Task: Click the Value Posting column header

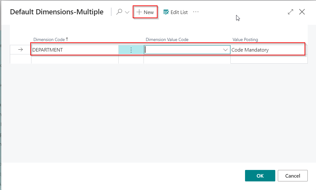Action: click(x=245, y=39)
